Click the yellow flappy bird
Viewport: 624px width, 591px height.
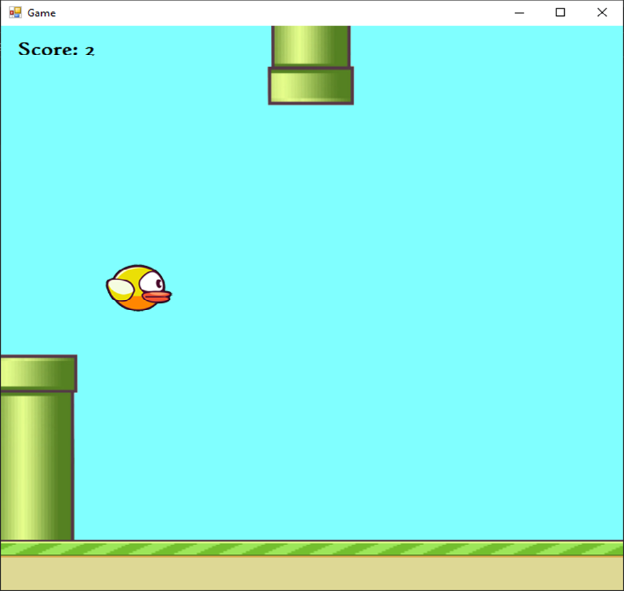click(x=139, y=288)
